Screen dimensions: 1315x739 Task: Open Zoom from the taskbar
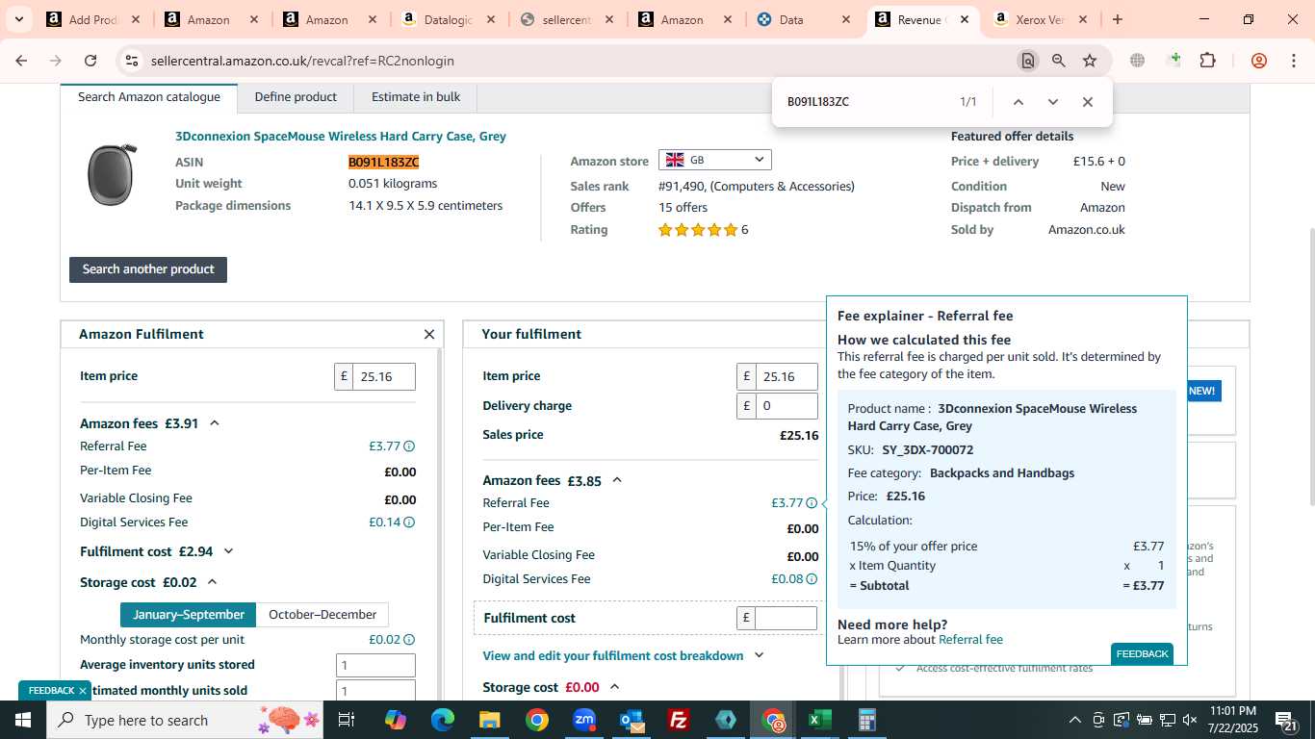pos(584,720)
